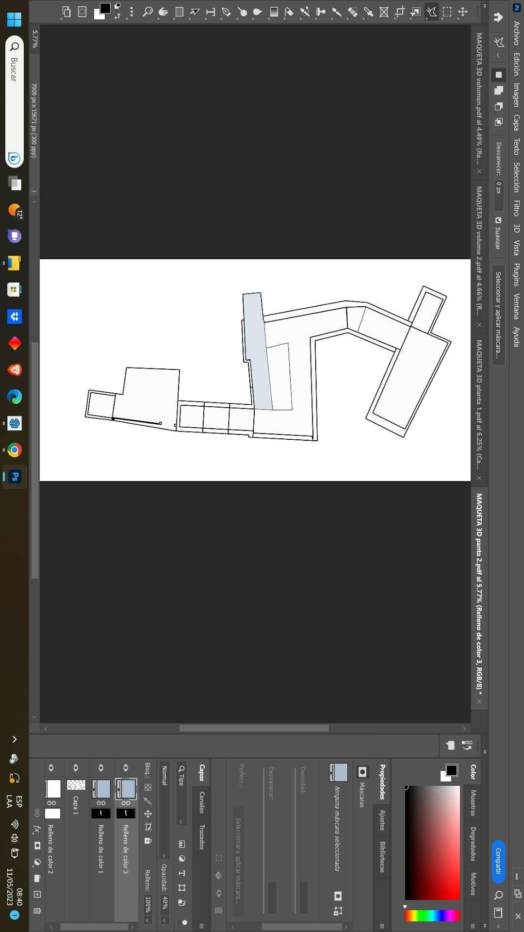The height and width of the screenshot is (932, 524).
Task: Select the Frame tool
Action: (x=384, y=12)
